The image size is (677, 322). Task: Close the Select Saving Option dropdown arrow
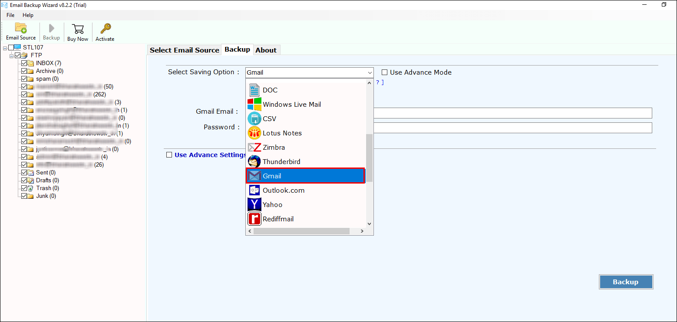click(370, 72)
